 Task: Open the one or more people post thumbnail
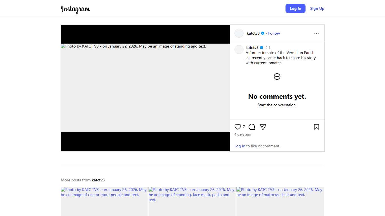(104, 201)
